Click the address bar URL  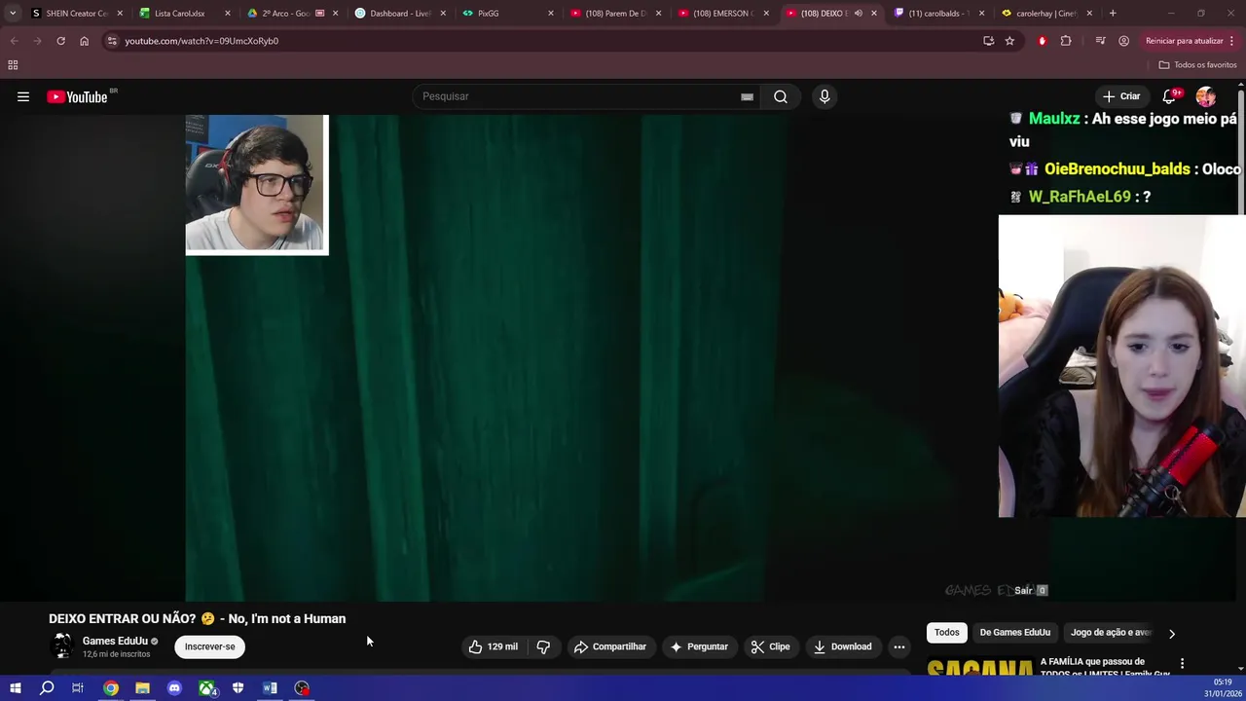[202, 41]
